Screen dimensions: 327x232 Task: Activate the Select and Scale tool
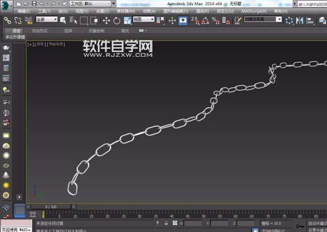click(126, 21)
